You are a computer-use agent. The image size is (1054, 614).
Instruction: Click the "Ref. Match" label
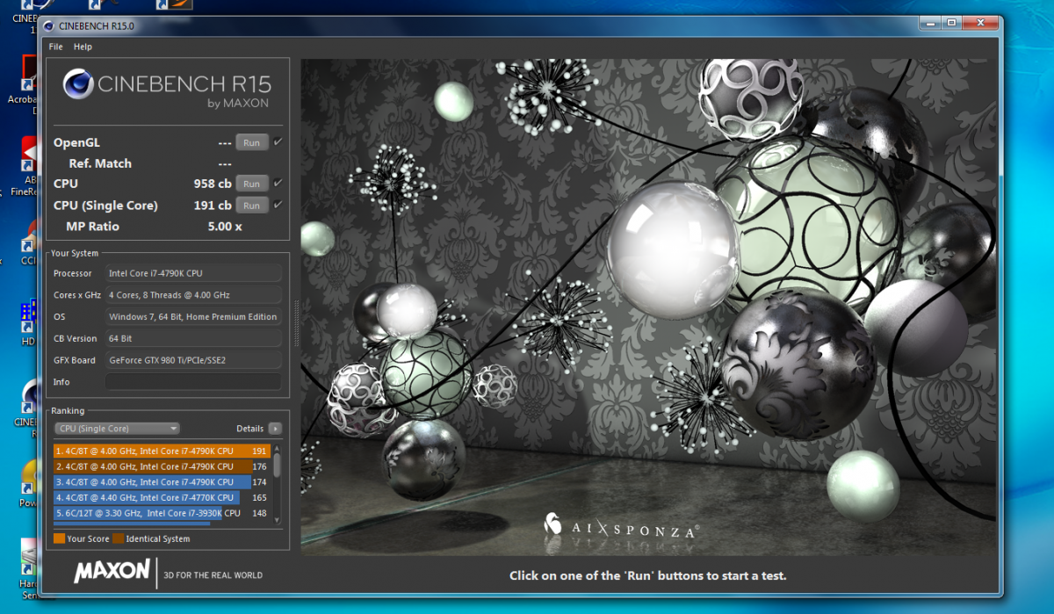(x=100, y=163)
